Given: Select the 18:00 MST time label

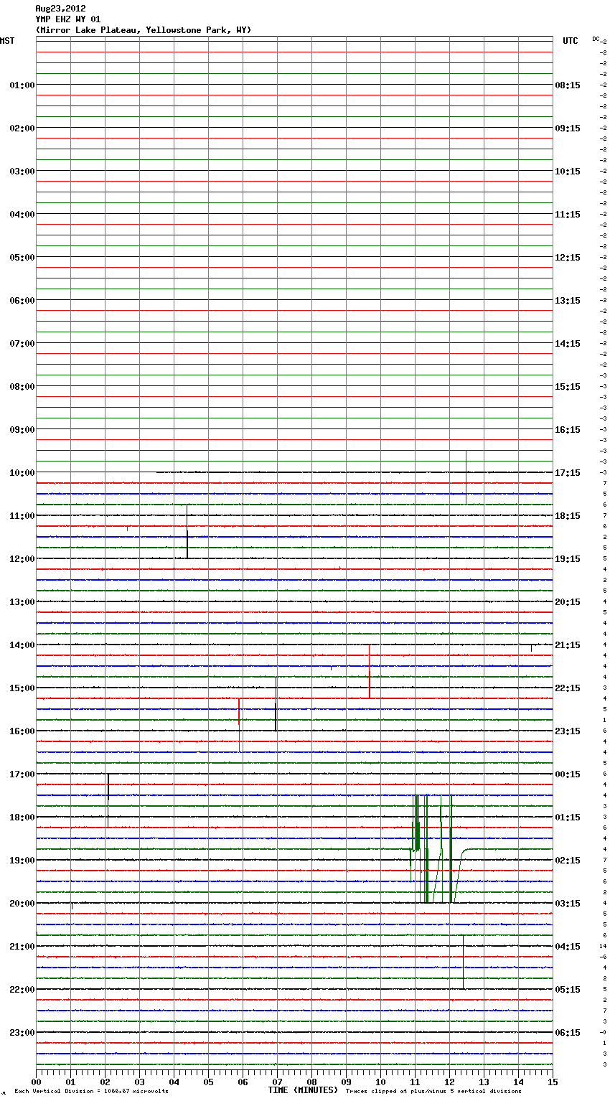Looking at the screenshot, I should pos(22,817).
